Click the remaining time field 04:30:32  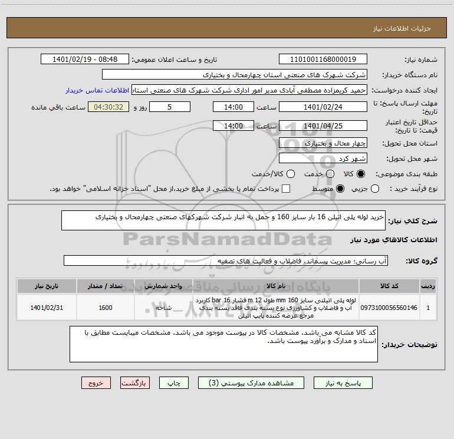(108, 107)
